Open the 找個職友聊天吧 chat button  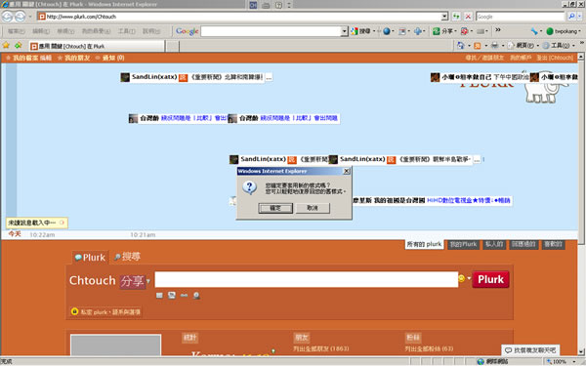(530, 350)
